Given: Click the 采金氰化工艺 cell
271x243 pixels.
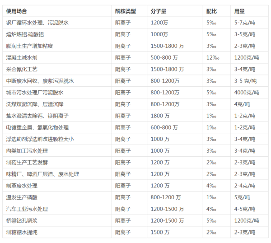Looking at the screenshot, I should (x=21, y=69).
